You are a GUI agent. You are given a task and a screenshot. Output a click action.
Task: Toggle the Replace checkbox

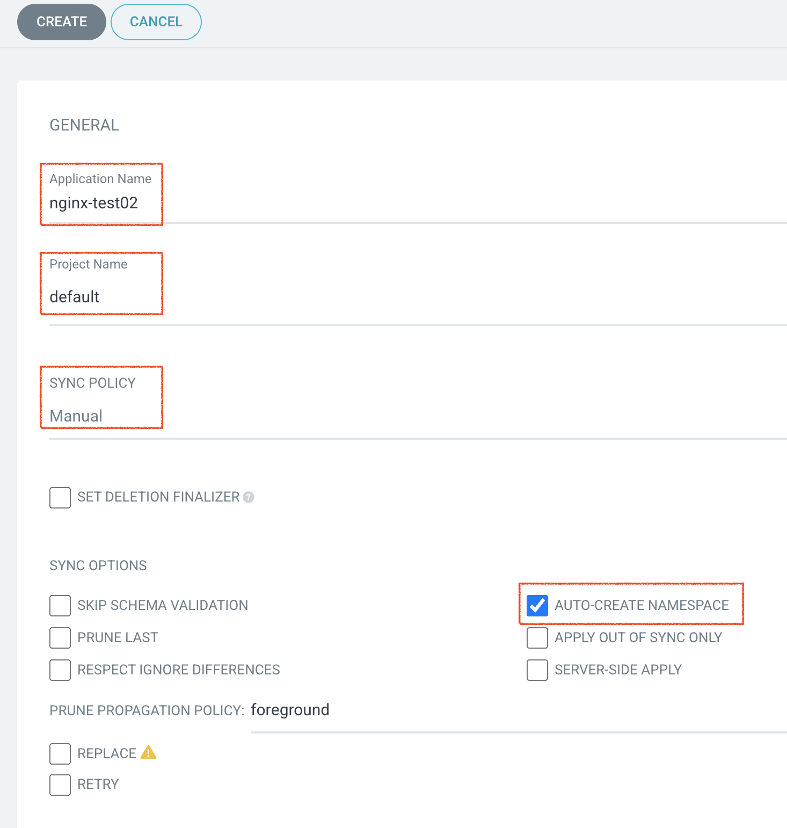pyautogui.click(x=60, y=754)
